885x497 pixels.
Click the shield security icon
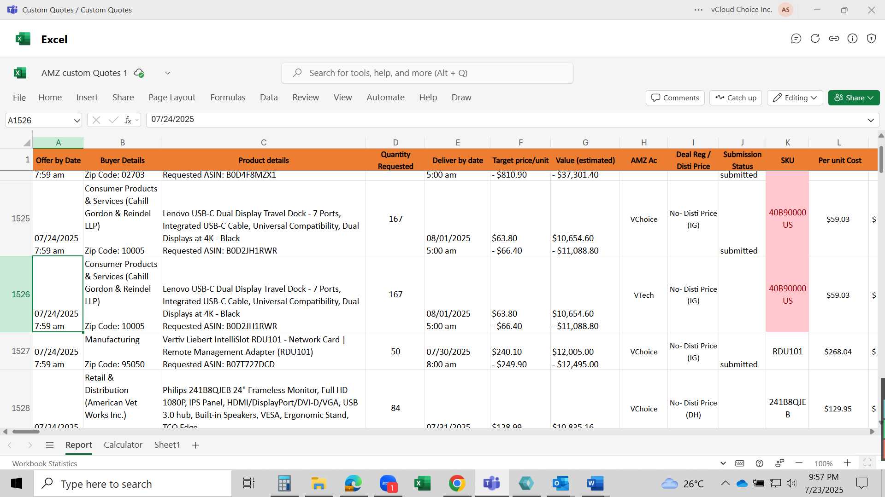pyautogui.click(x=871, y=39)
